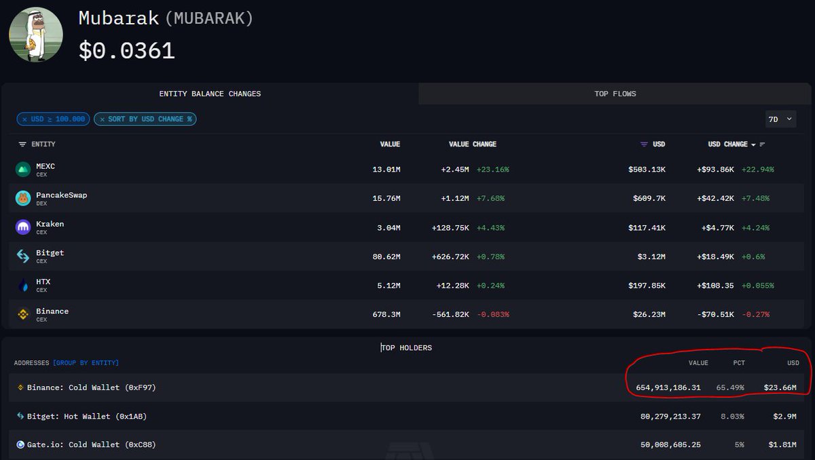Image resolution: width=815 pixels, height=460 pixels.
Task: Click MEXC value 13.01M
Action: (x=386, y=170)
